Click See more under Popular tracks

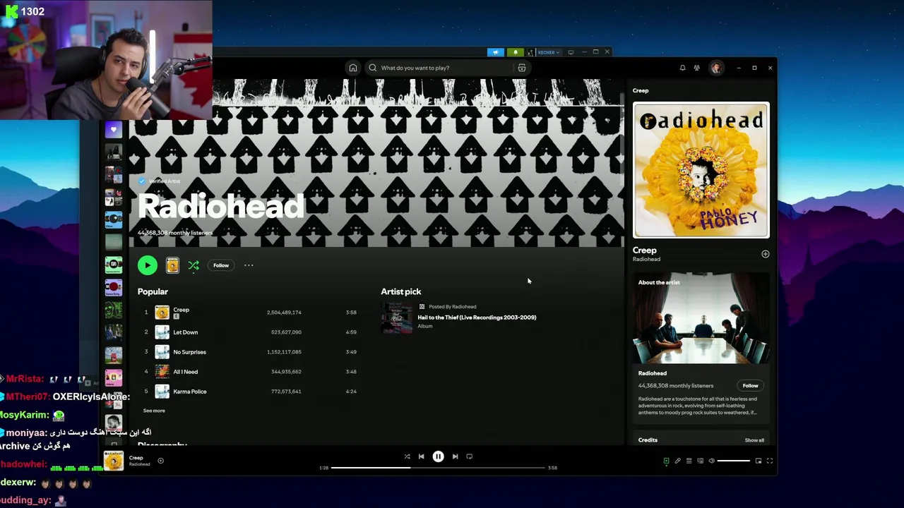[154, 411]
